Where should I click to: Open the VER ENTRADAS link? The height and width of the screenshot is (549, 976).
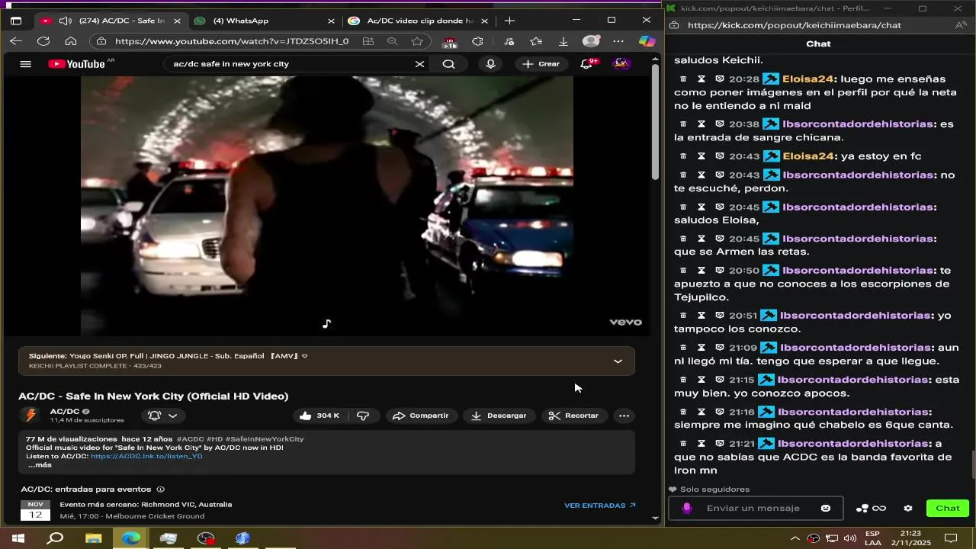pyautogui.click(x=600, y=506)
